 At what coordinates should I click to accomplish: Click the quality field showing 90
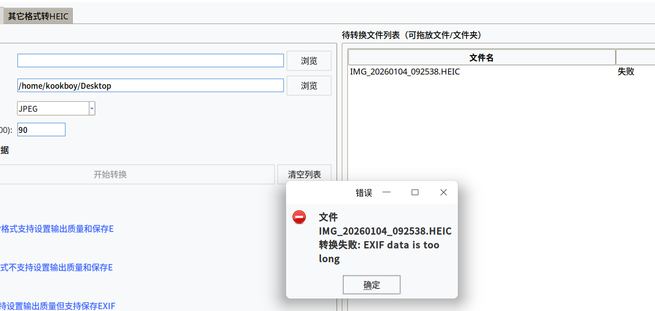click(x=41, y=130)
